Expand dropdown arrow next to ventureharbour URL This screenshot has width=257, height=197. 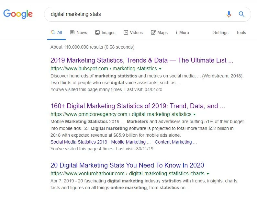pyautogui.click(x=208, y=174)
